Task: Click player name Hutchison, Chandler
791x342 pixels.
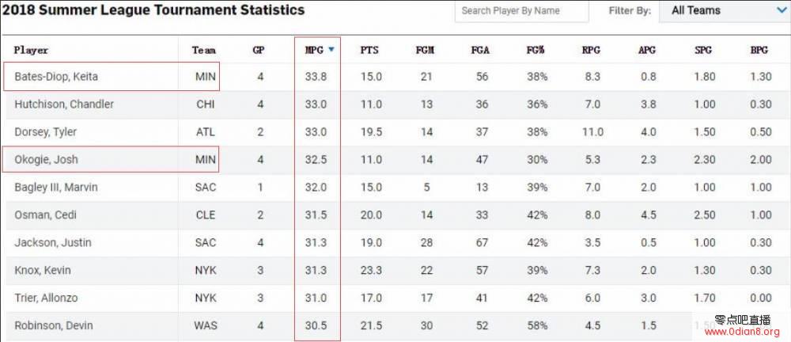Action: pos(64,104)
